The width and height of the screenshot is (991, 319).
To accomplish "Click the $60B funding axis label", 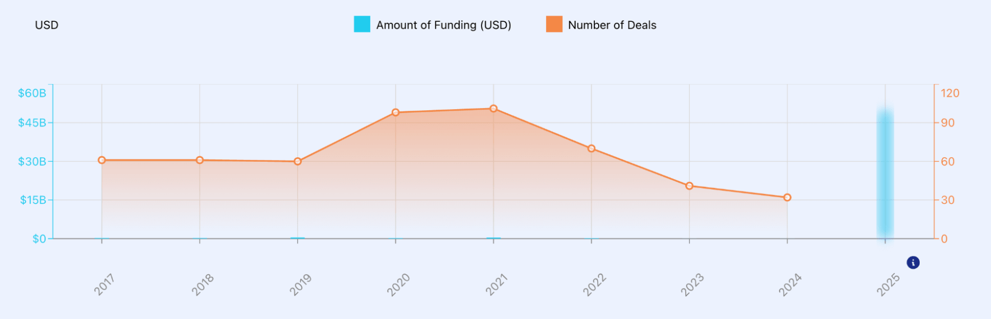I will 32,93.
